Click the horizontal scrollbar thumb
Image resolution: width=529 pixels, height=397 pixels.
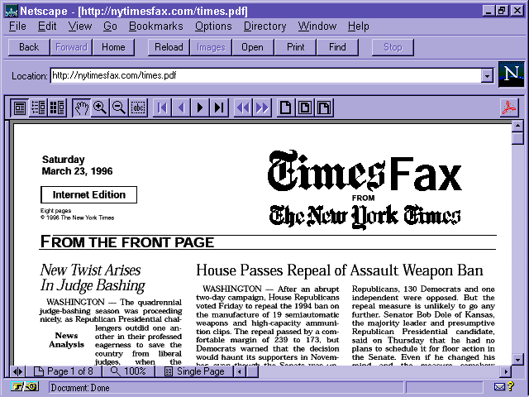tap(252, 372)
